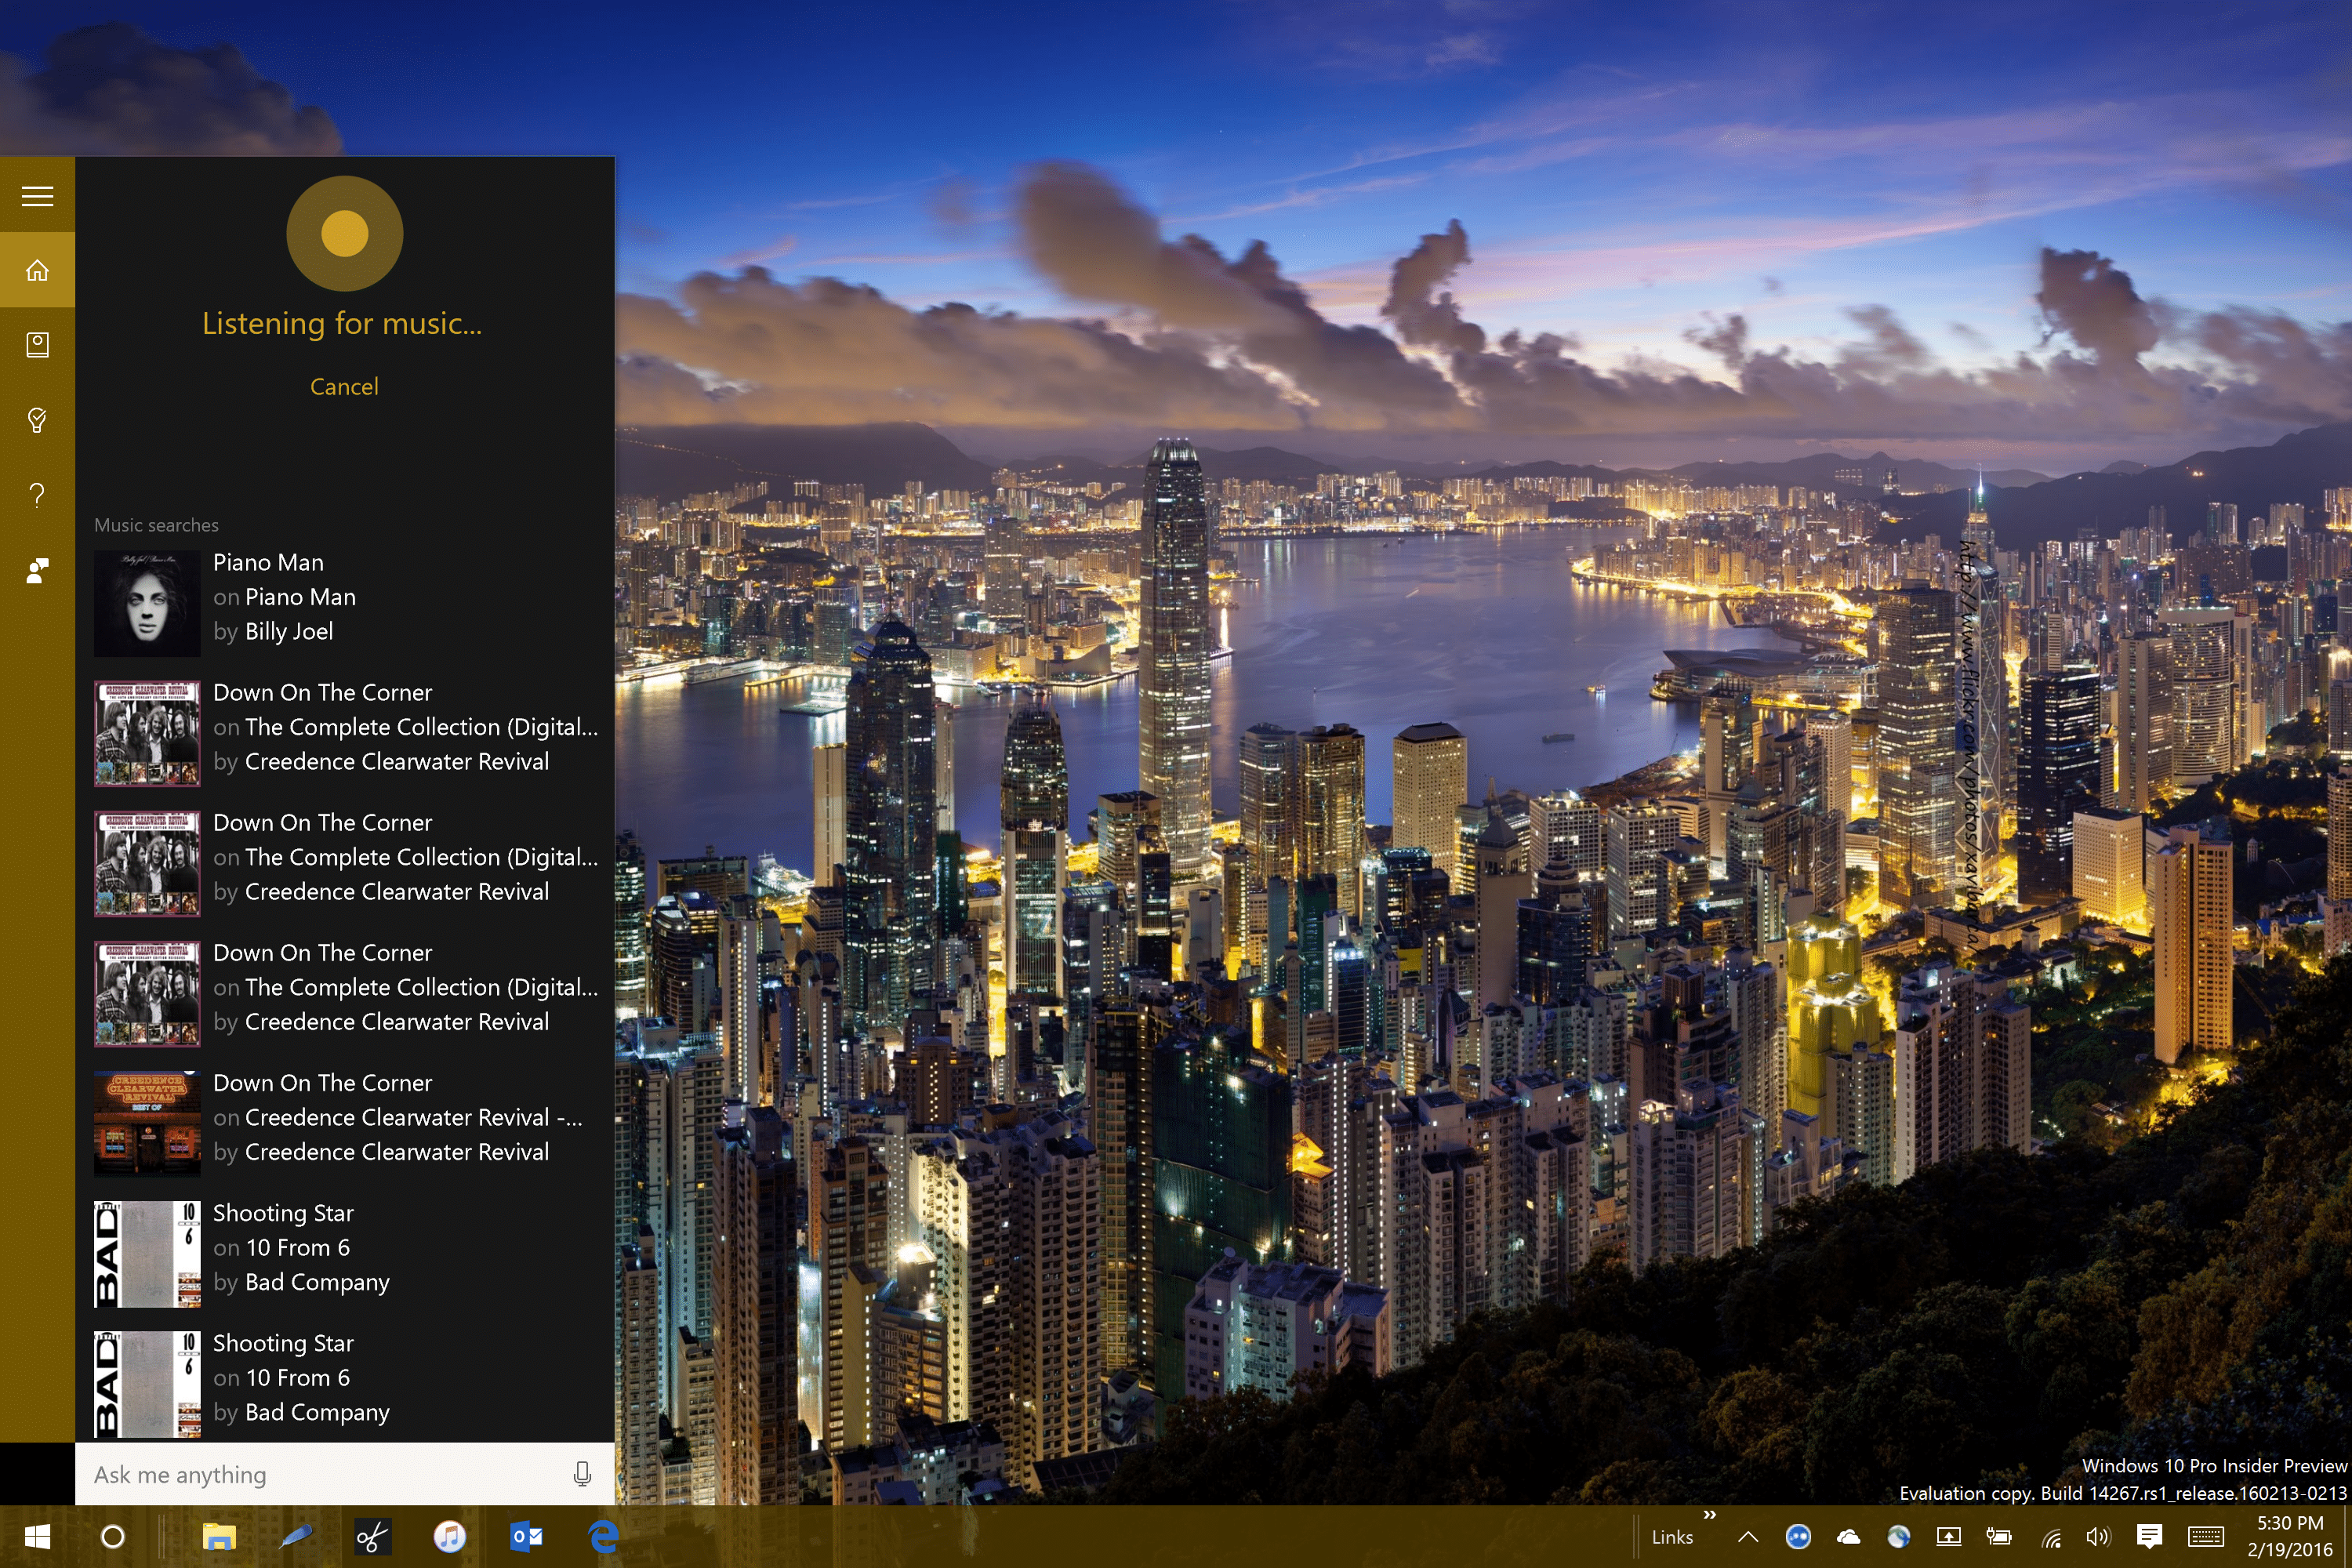This screenshot has height=1568, width=2352.
Task: Click the Links toolbar label
Action: tap(1672, 1537)
